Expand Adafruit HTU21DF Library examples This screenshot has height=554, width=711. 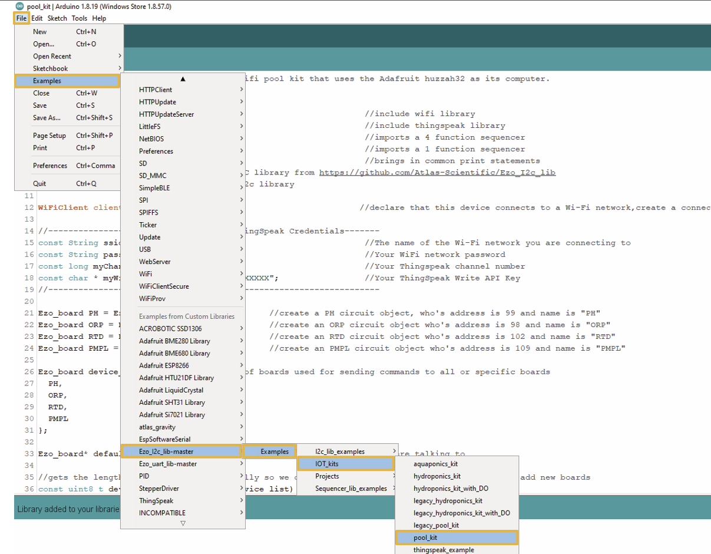[183, 378]
